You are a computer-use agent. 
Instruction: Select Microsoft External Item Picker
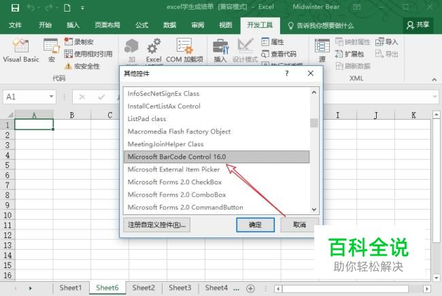(x=216, y=169)
